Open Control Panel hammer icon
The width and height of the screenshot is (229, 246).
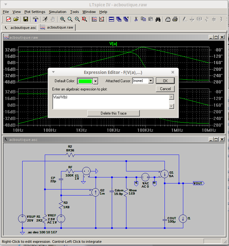pos(36,19)
